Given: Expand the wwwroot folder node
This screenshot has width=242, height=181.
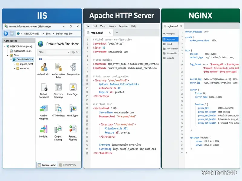Looking at the screenshot, I should 14,68.
